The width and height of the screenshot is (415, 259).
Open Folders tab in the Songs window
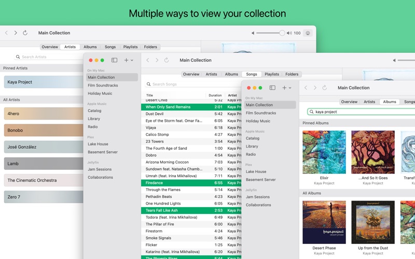click(292, 74)
